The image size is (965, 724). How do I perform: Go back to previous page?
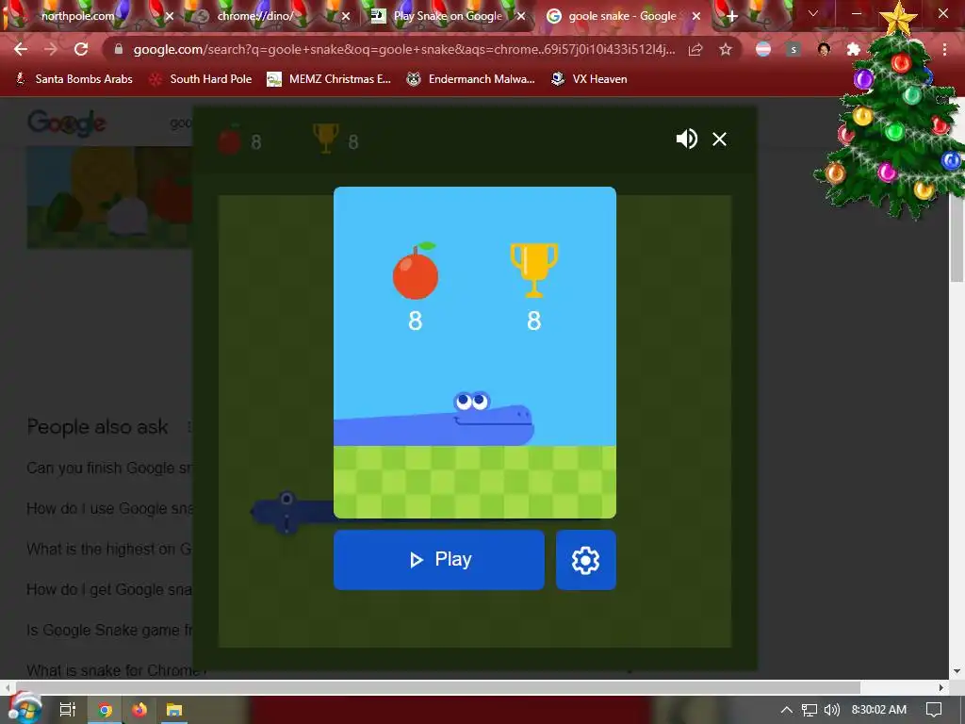[21, 49]
